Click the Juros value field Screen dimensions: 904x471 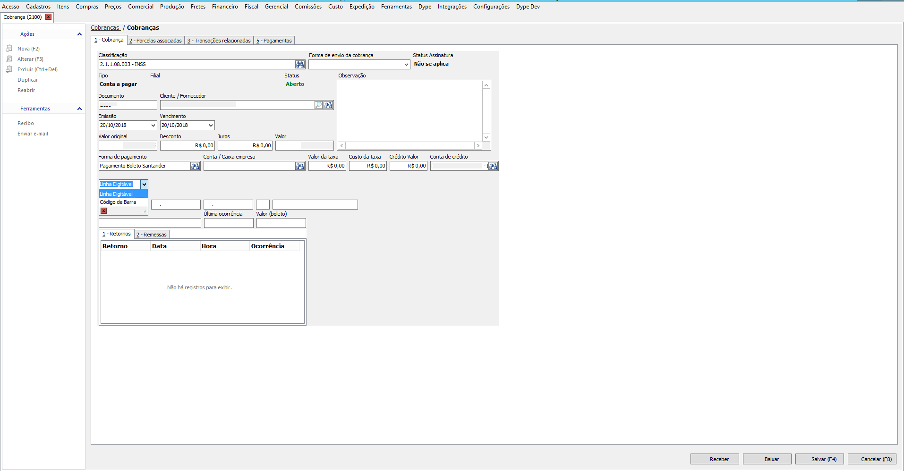245,146
